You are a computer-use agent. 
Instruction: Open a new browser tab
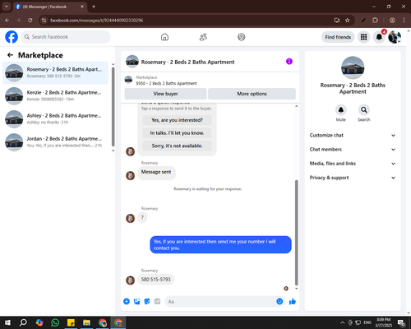[x=94, y=7]
